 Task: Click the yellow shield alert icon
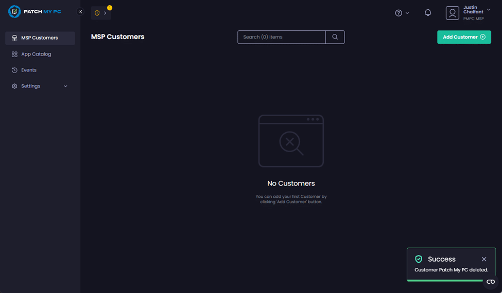click(97, 13)
